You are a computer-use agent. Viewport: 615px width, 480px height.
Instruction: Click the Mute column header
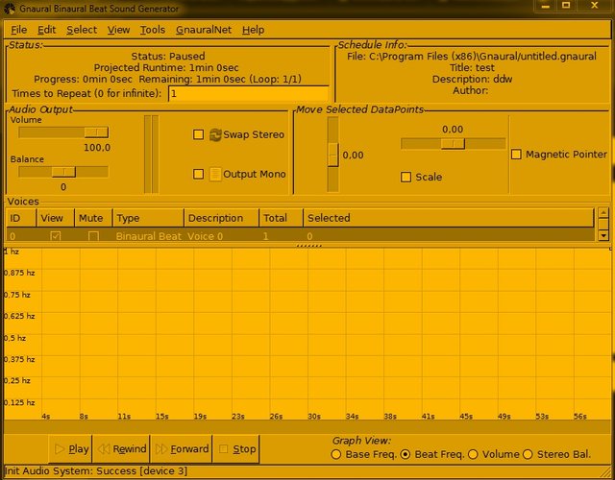pos(93,218)
